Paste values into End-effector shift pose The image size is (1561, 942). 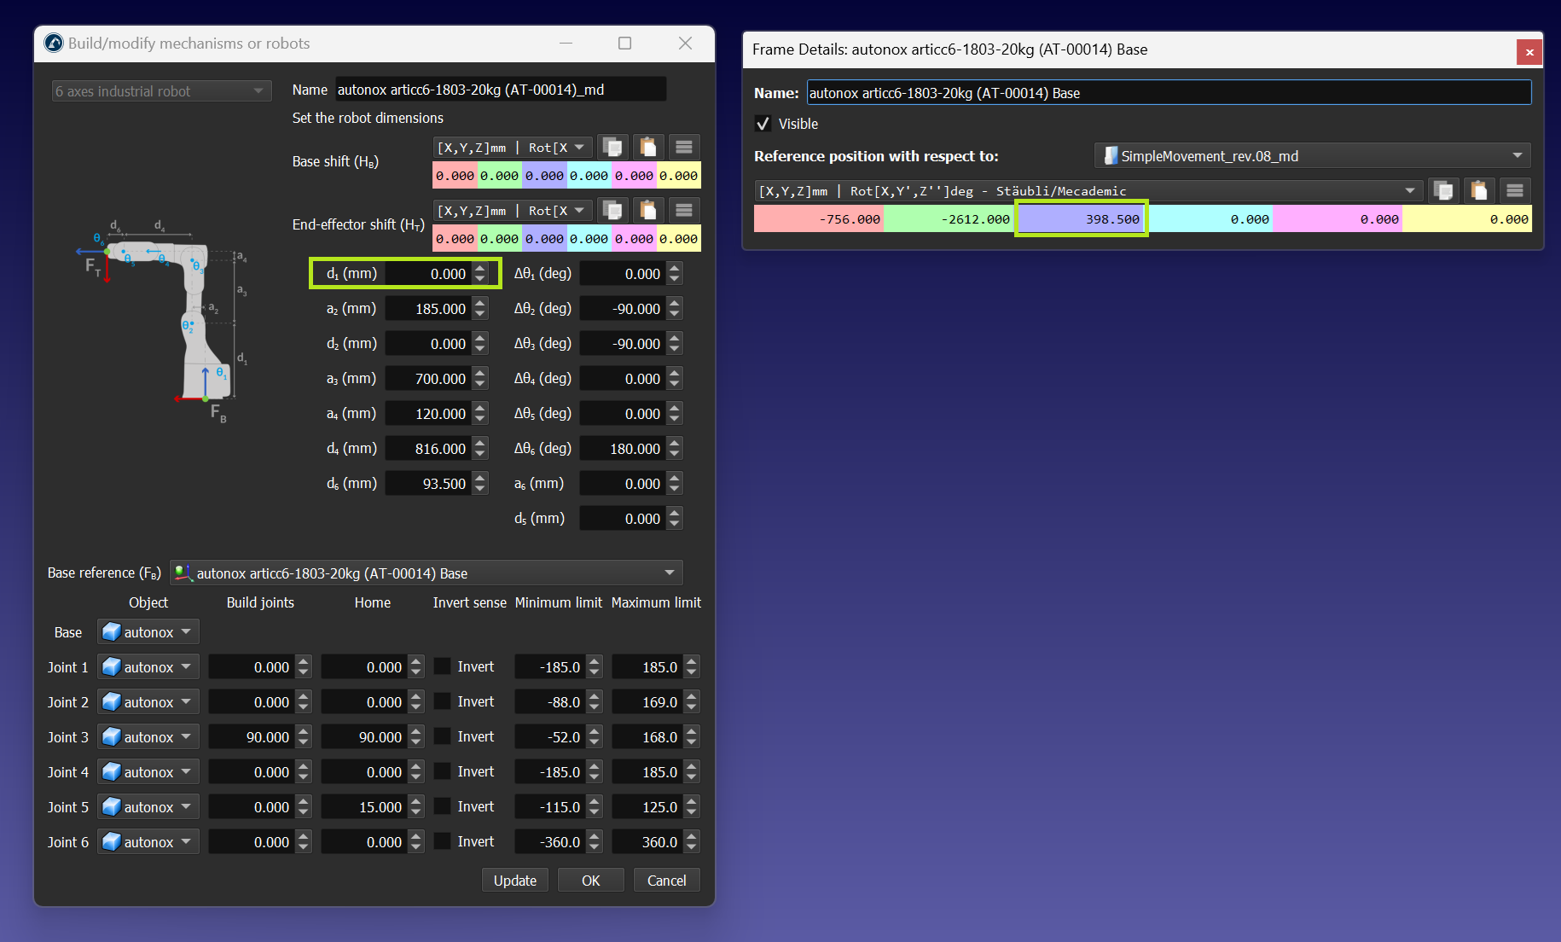[x=648, y=210]
